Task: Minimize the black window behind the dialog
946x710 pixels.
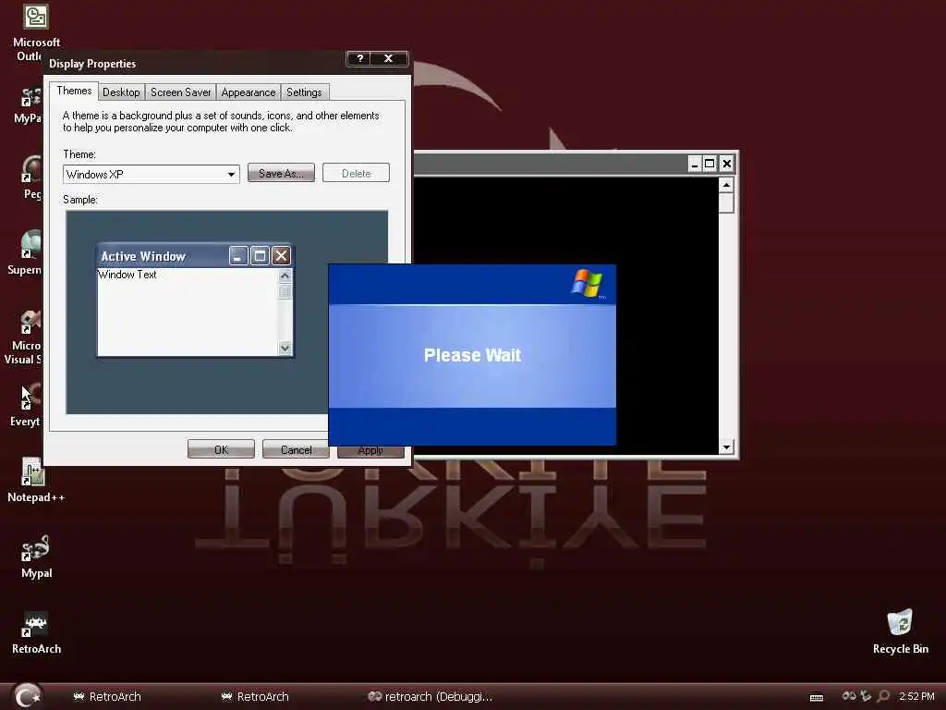Action: click(x=695, y=164)
